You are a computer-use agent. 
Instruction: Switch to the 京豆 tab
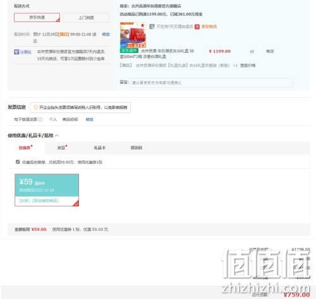(61, 148)
